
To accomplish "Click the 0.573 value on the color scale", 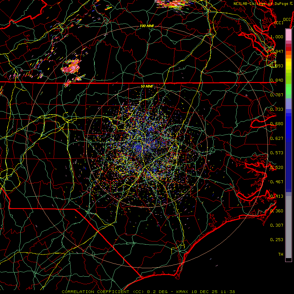I will point(277,153).
